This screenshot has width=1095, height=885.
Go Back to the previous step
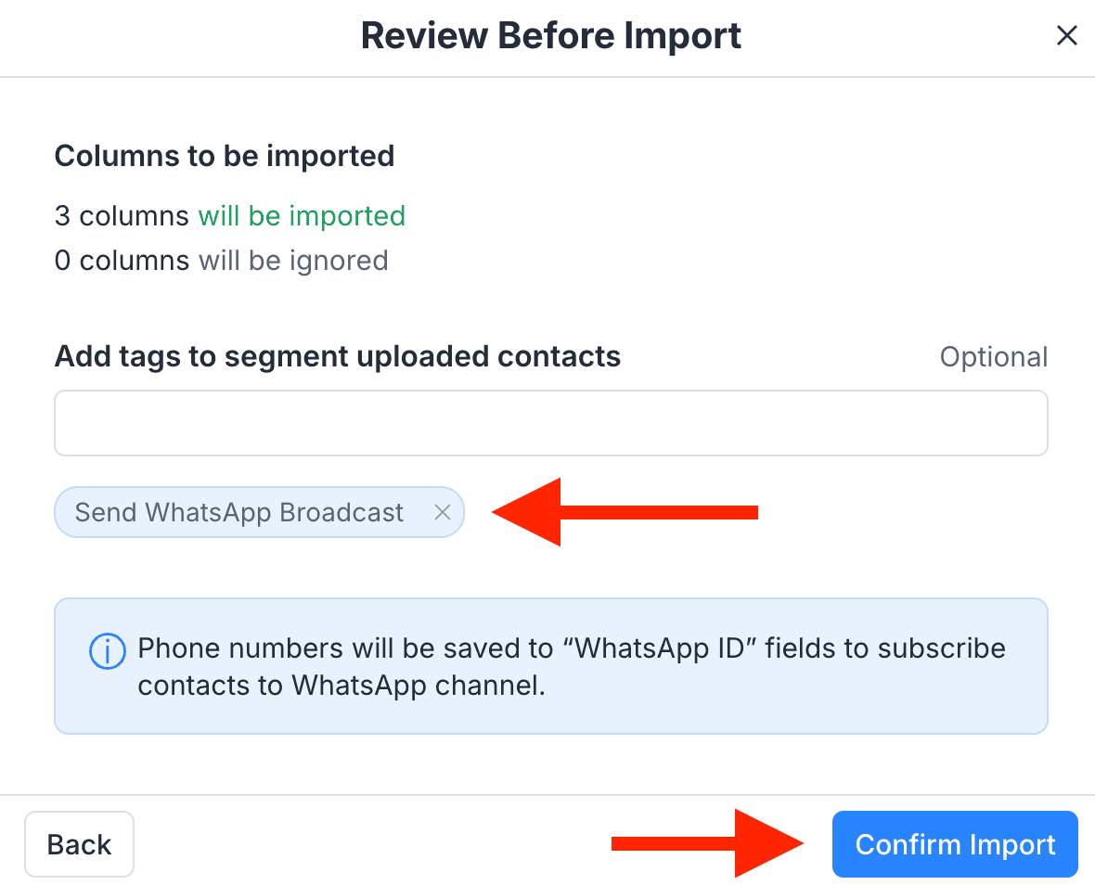[79, 844]
